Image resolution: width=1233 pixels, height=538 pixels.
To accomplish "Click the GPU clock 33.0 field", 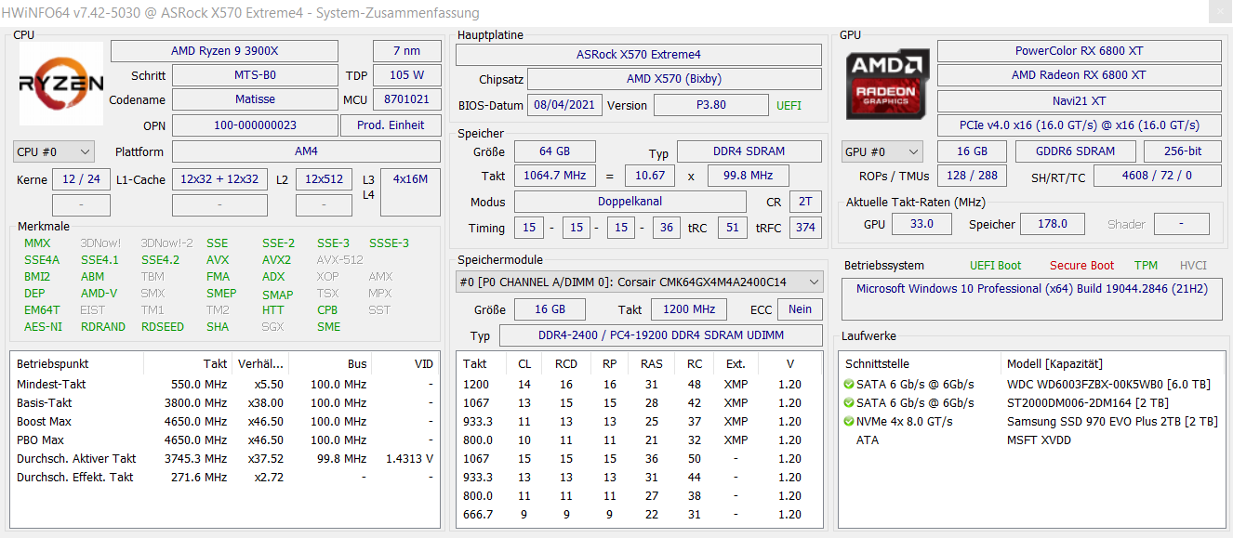I will pos(921,224).
